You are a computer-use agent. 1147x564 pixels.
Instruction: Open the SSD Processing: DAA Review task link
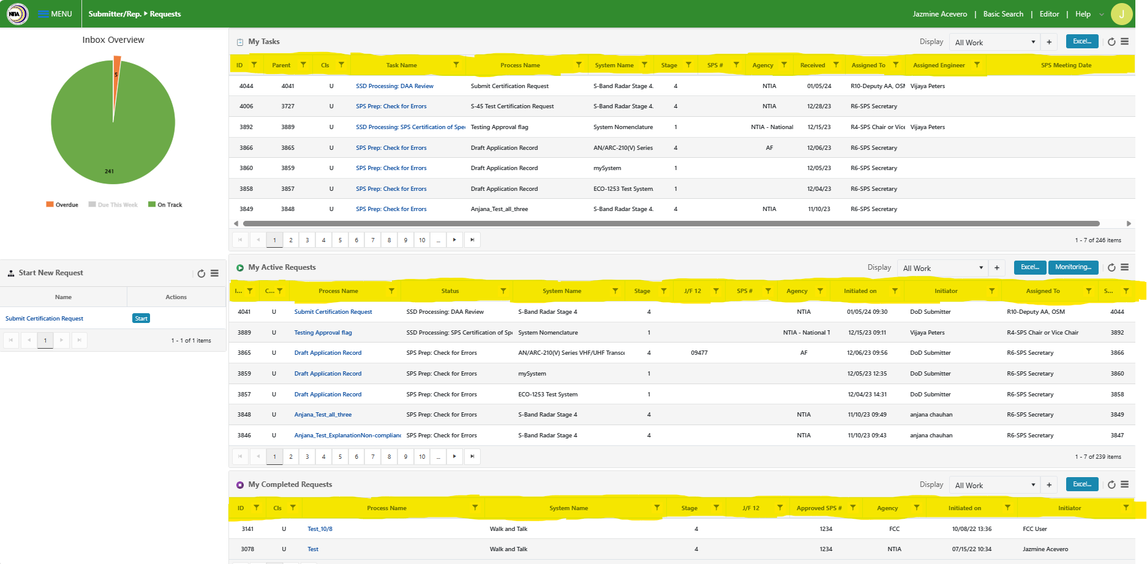point(394,86)
